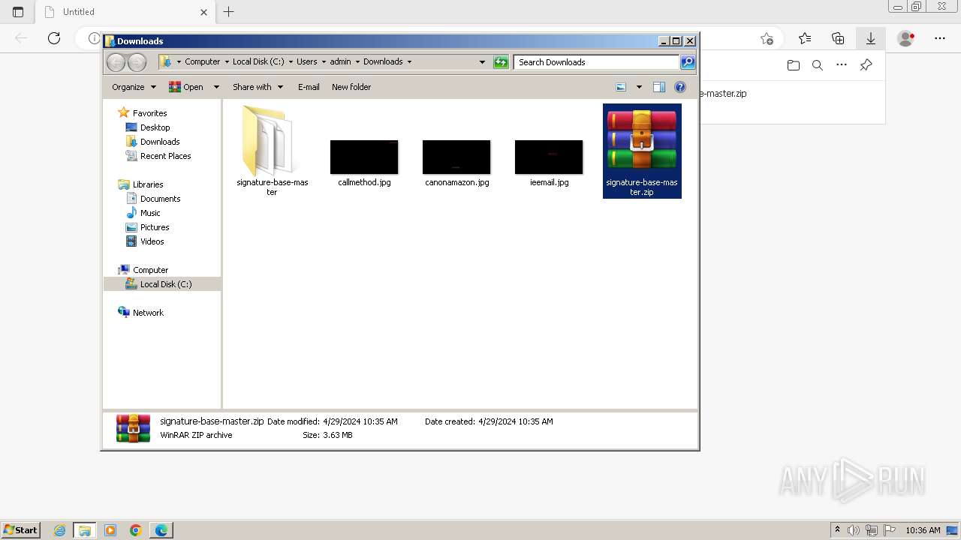This screenshot has width=961, height=540.
Task: Select the signature-base-master.zip archive
Action: pos(642,151)
